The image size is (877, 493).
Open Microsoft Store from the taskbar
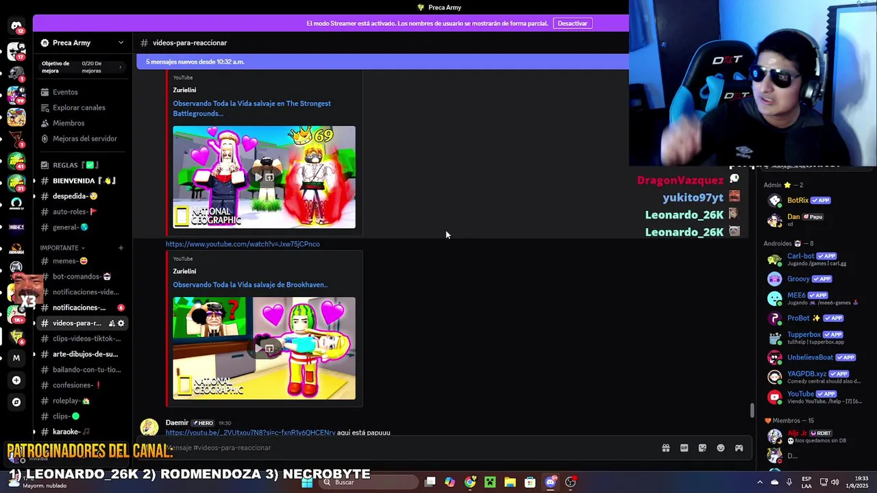(x=530, y=482)
